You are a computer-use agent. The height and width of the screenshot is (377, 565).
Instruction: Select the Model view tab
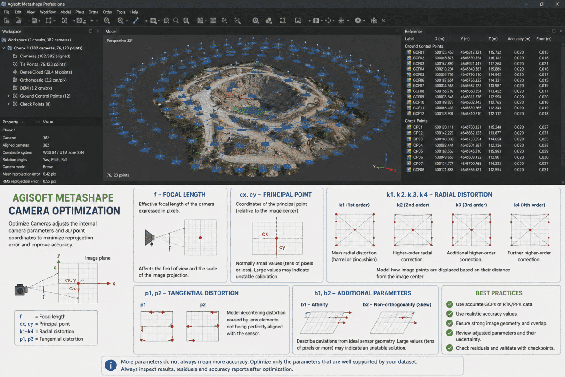tap(111, 31)
